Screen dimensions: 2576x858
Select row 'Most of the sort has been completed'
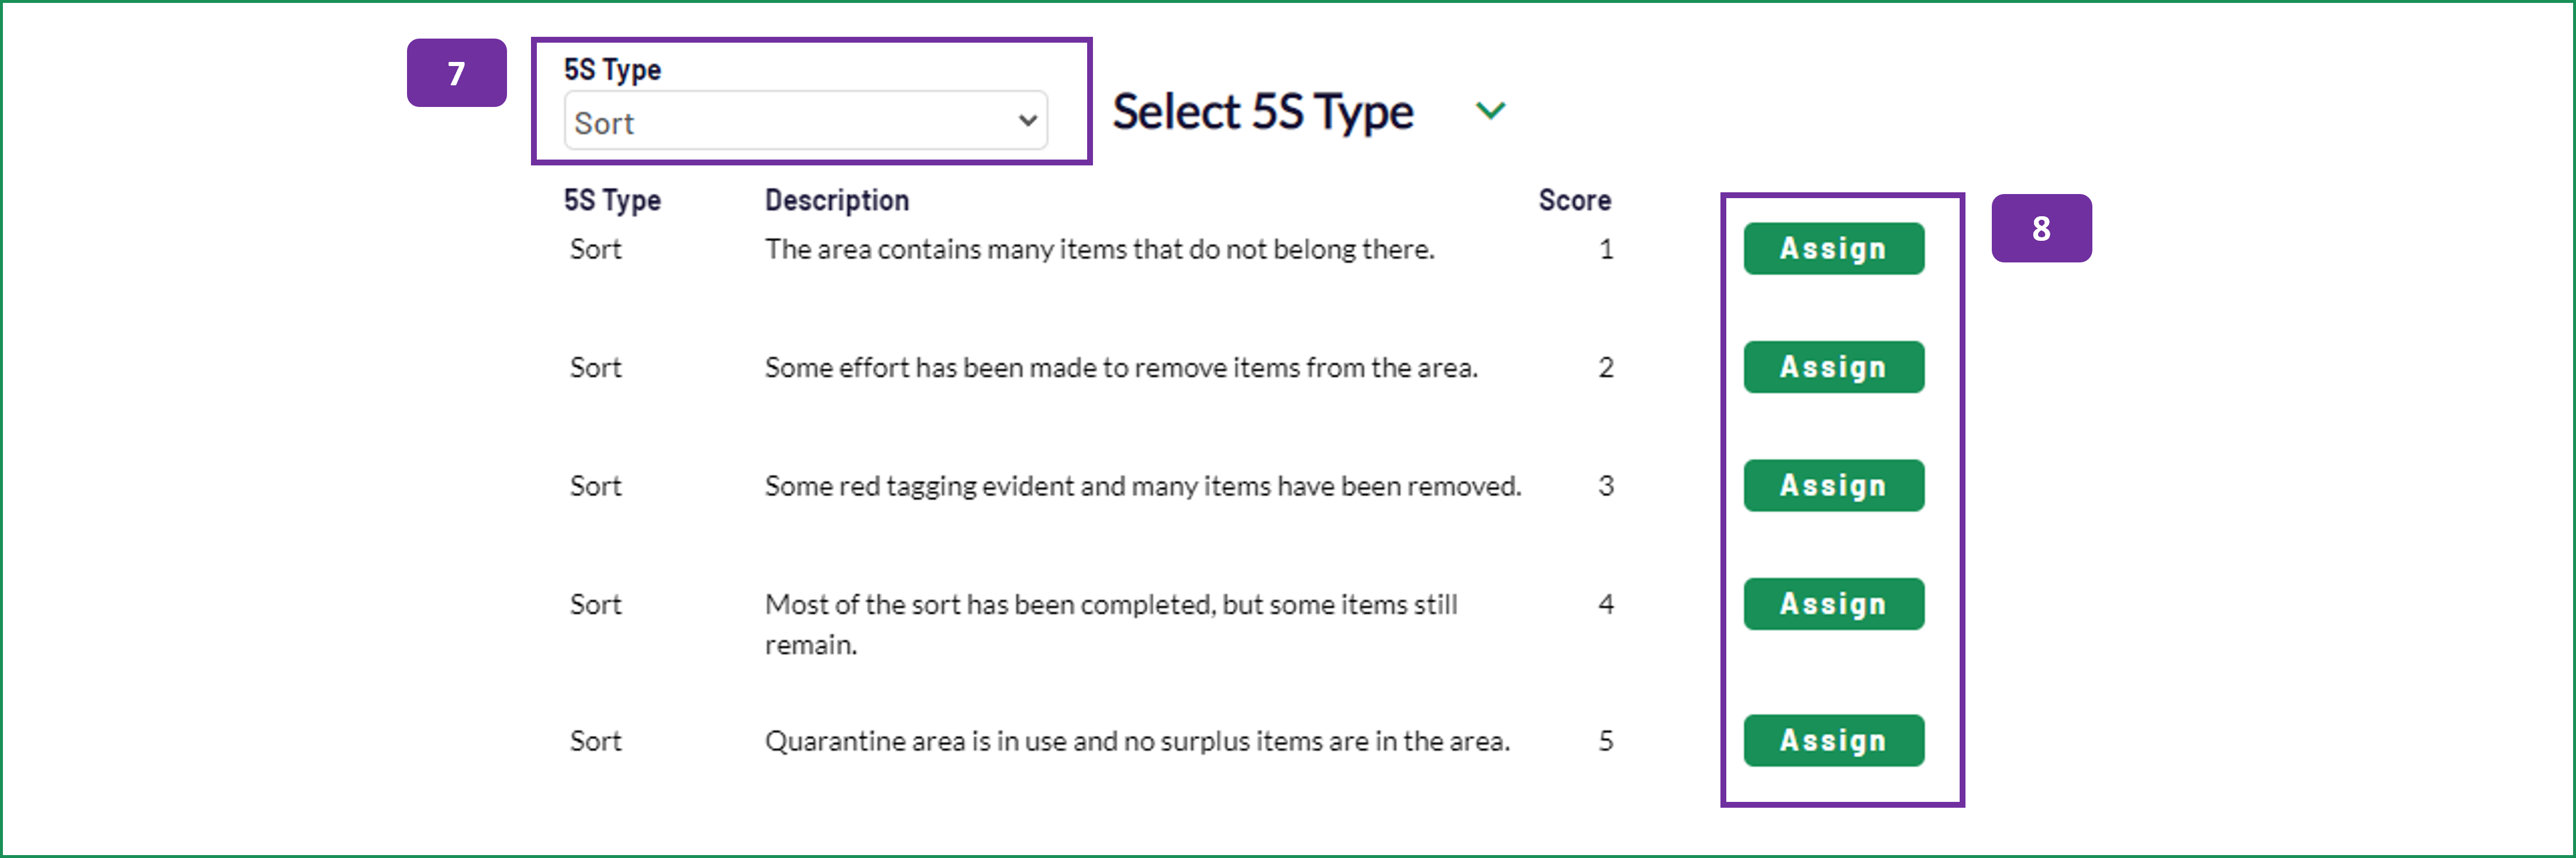[x=1111, y=624]
